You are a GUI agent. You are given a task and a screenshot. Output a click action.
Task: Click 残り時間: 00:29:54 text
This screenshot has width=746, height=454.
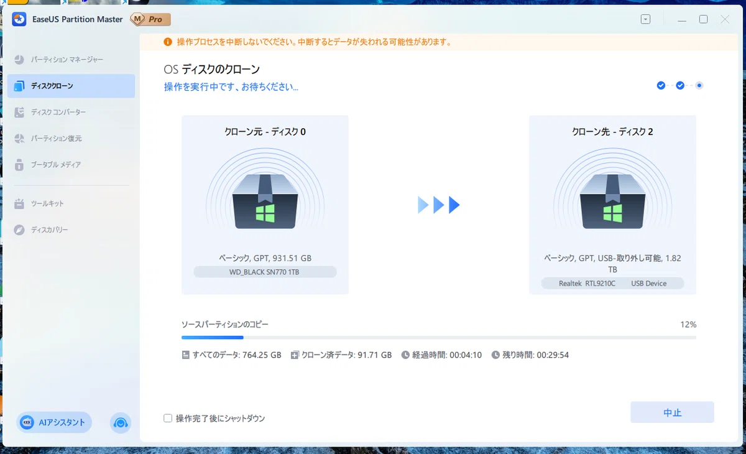click(536, 355)
